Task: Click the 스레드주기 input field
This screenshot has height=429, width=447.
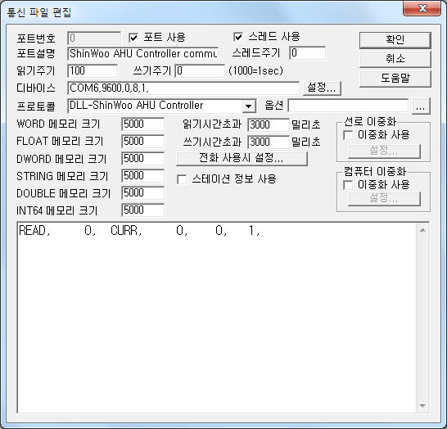Action: (x=308, y=53)
